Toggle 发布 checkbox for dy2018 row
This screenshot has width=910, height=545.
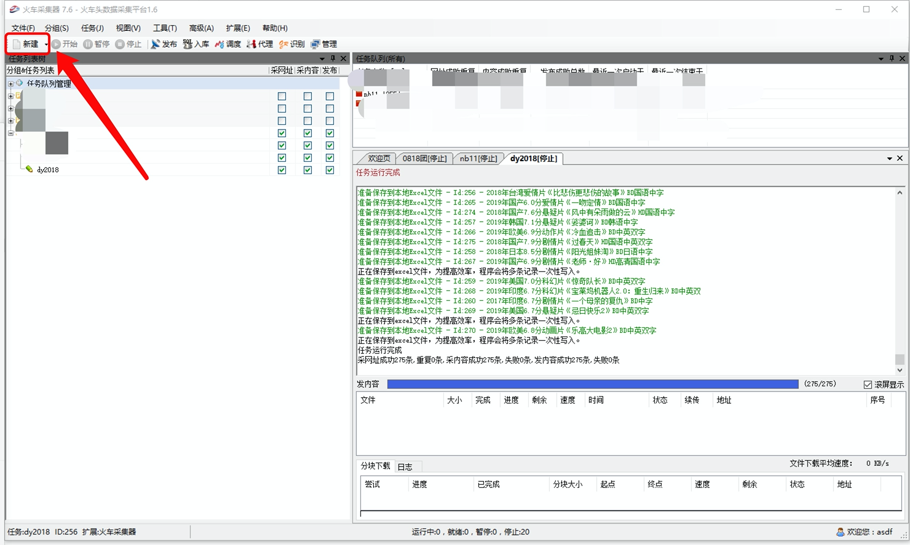tap(330, 170)
